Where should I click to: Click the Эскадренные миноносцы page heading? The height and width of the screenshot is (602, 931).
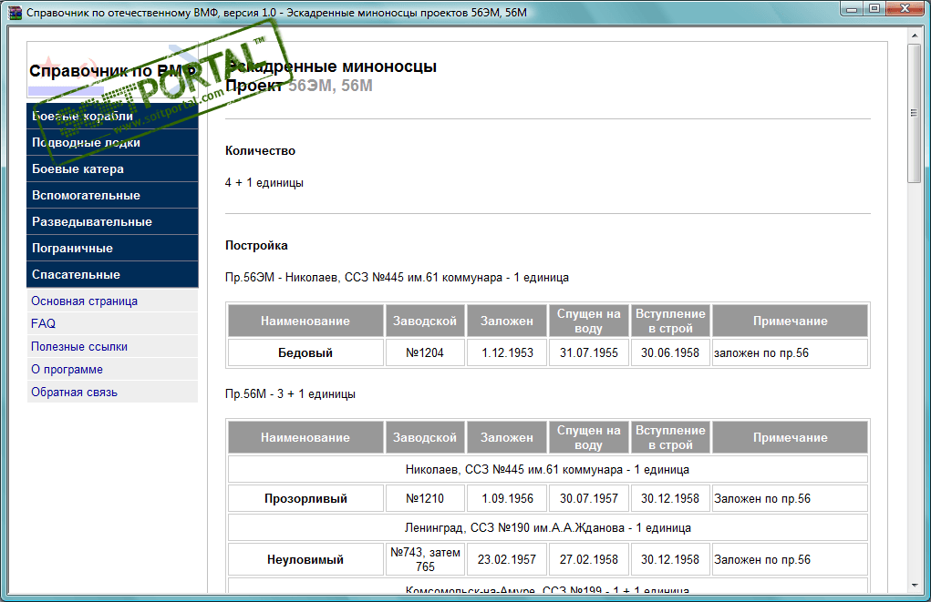tap(331, 66)
